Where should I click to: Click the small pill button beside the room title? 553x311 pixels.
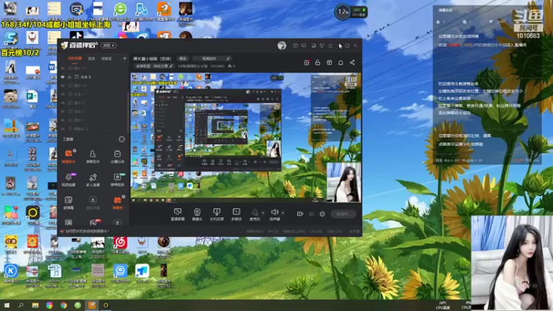click(183, 59)
